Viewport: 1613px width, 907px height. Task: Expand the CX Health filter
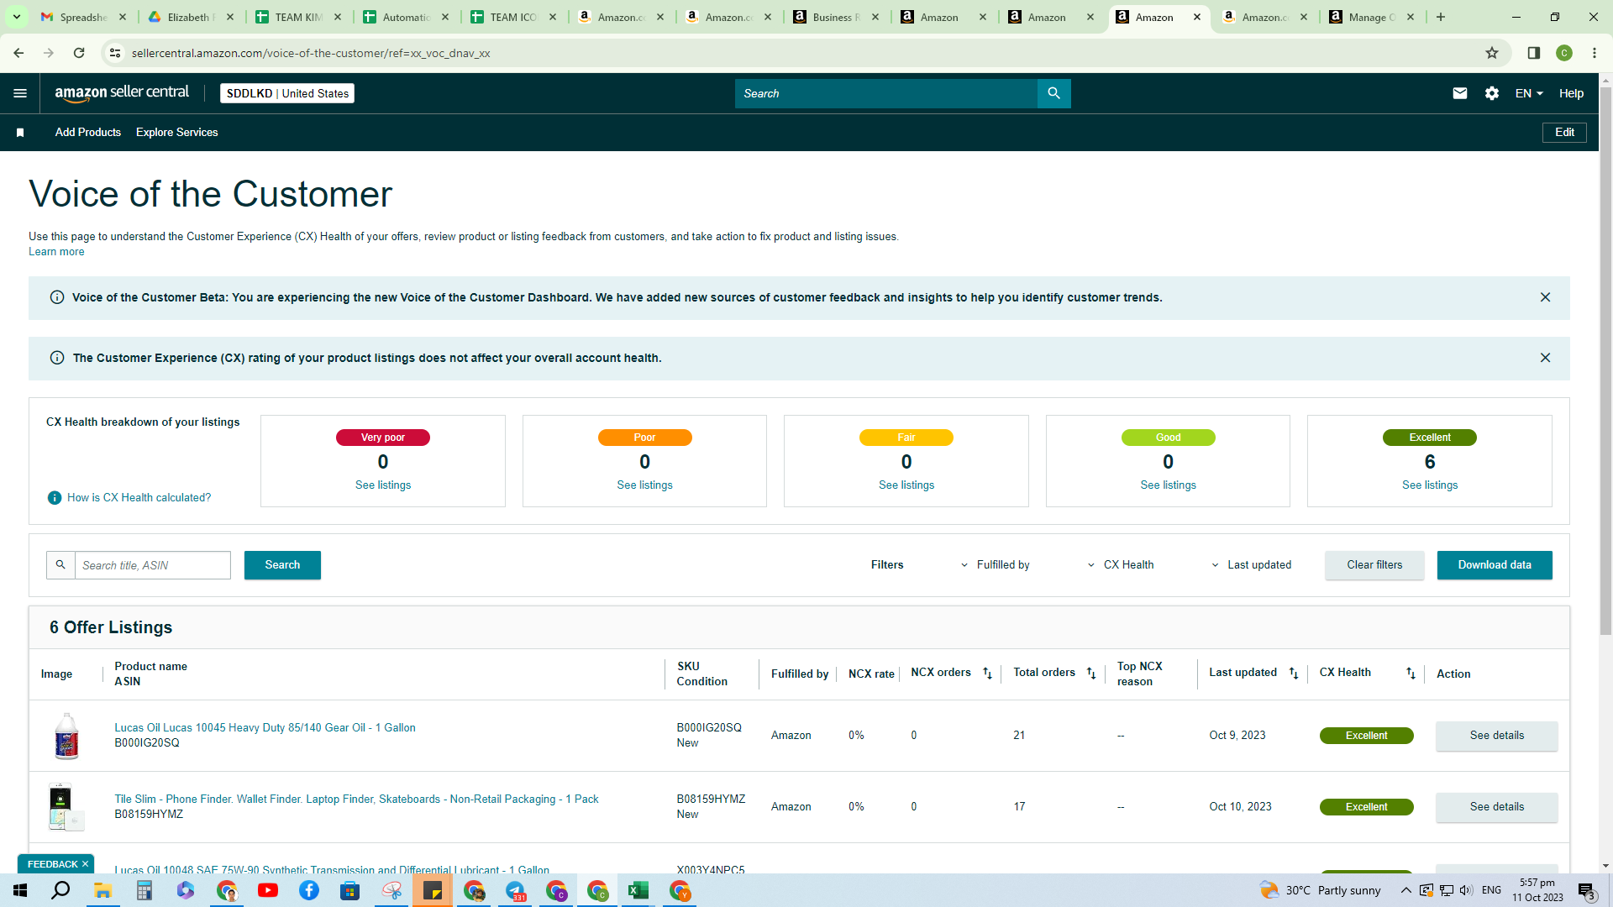1121,565
